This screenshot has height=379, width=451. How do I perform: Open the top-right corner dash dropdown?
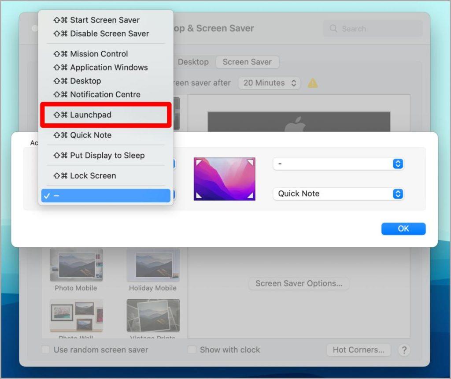pyautogui.click(x=338, y=164)
